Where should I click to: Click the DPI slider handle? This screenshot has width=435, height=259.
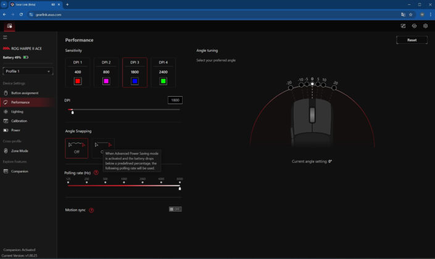72,112
